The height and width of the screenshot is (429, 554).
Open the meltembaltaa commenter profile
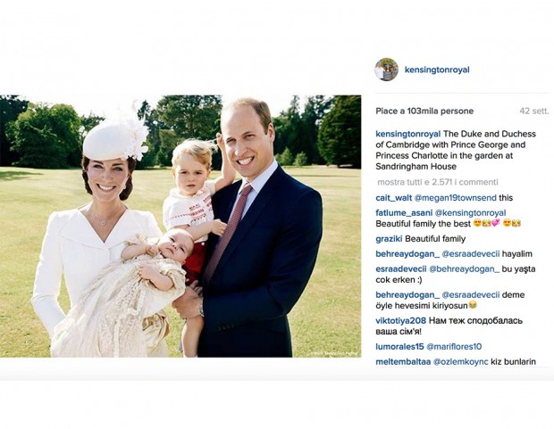(403, 362)
